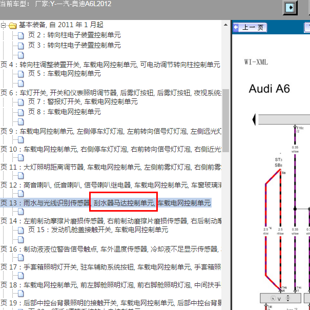Click the left arrow of diagram top bar
Screen dimensions: 310x310
pos(254,119)
